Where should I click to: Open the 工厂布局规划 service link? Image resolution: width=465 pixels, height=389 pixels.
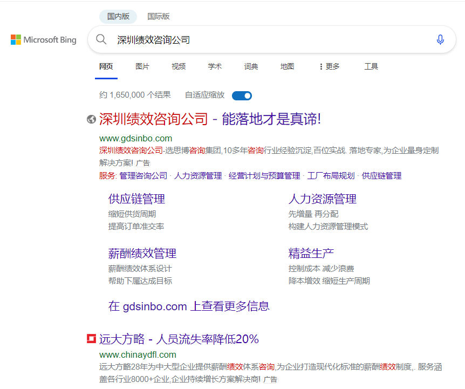tap(331, 176)
